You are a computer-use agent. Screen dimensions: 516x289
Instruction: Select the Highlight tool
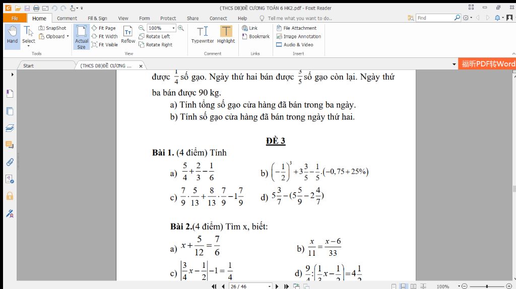pyautogui.click(x=226, y=35)
